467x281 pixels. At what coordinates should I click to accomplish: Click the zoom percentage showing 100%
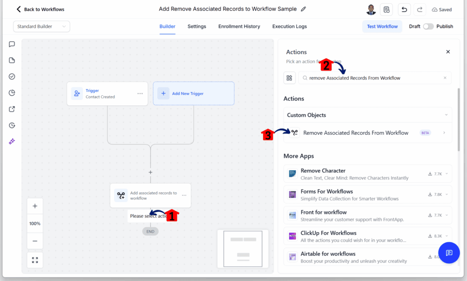tap(35, 223)
